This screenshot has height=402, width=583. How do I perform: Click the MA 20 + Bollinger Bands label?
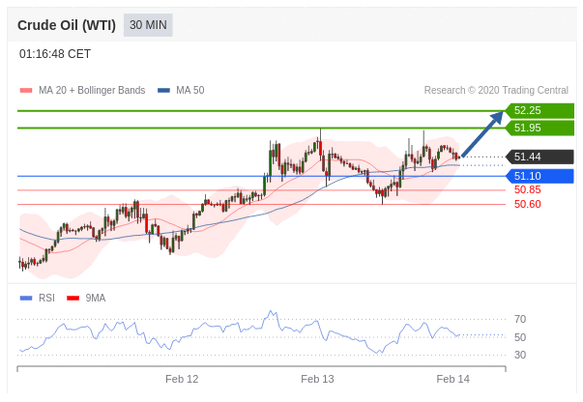[92, 90]
